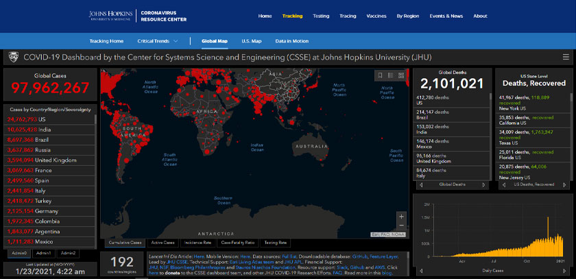Expand the Critical Trends dropdown

click(157, 41)
